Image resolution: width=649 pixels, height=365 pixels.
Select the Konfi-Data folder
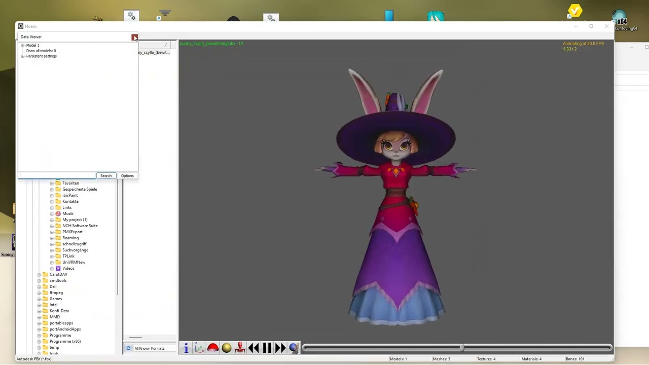click(59, 311)
